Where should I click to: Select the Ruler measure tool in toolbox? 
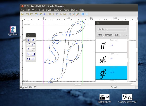pos(33,59)
